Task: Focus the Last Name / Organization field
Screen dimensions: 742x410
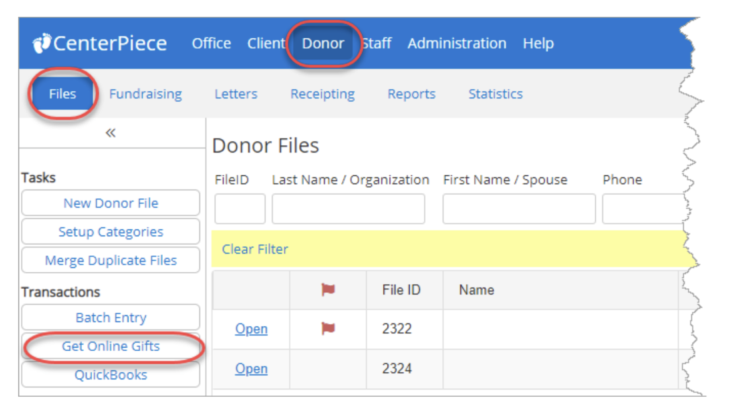Action: click(x=348, y=209)
